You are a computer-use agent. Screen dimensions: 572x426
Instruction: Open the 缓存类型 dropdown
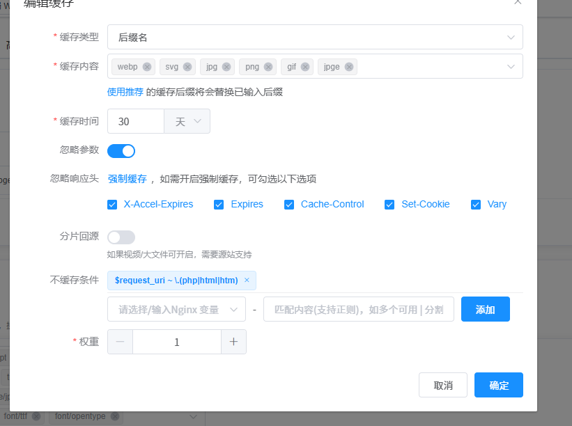[x=315, y=38]
